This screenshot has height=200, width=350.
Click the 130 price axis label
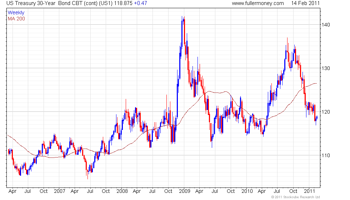pos(326,68)
